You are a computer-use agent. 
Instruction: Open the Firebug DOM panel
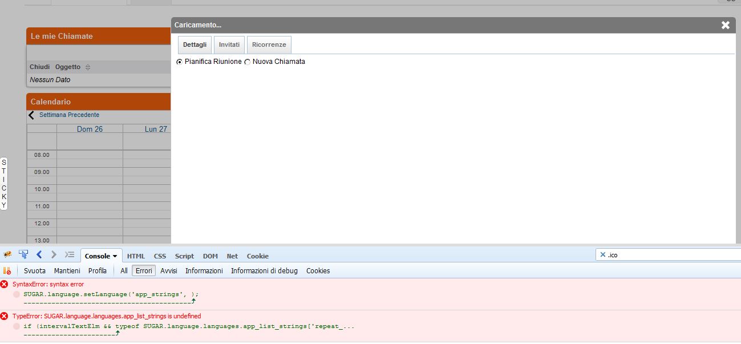coord(210,256)
